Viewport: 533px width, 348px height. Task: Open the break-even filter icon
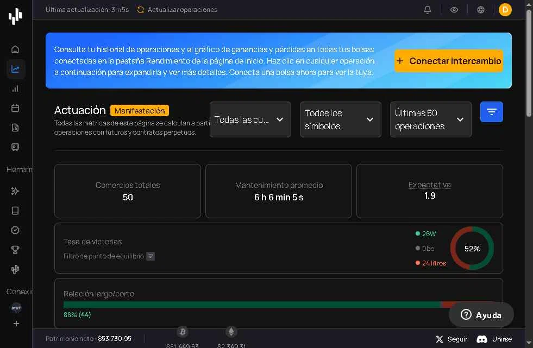[151, 256]
